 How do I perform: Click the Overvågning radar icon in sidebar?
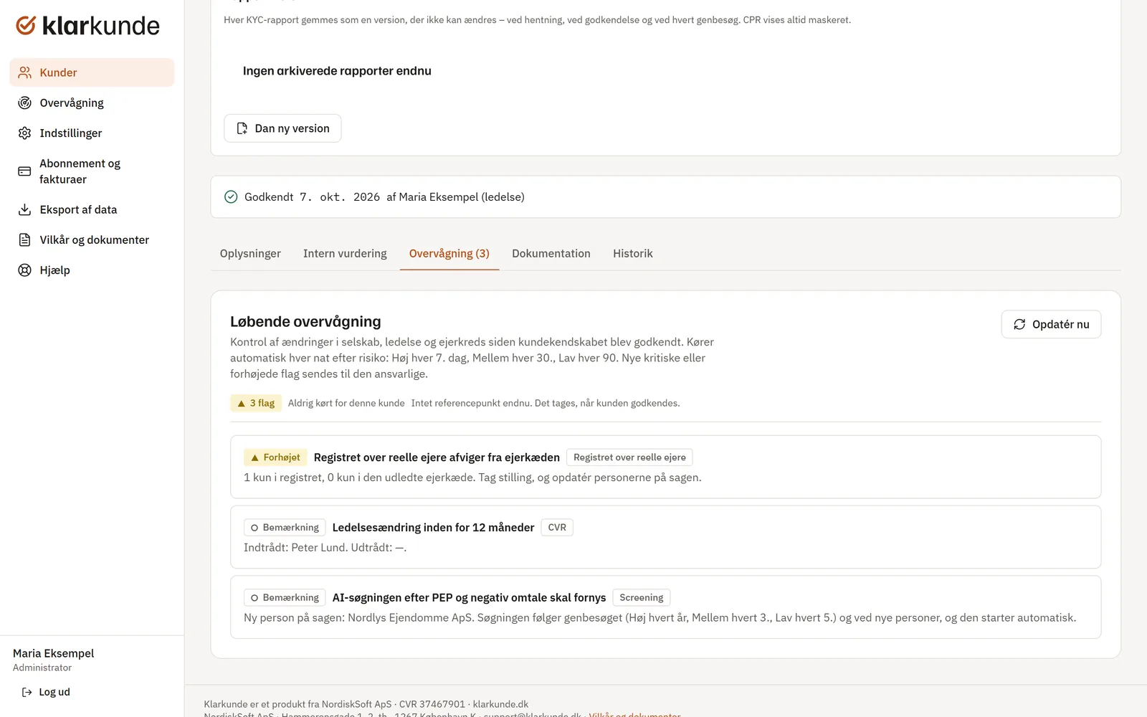click(x=25, y=103)
